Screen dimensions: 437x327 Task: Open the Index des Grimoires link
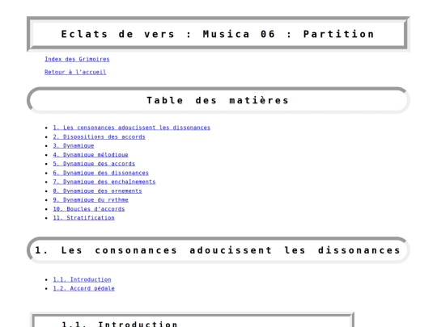pyautogui.click(x=77, y=59)
